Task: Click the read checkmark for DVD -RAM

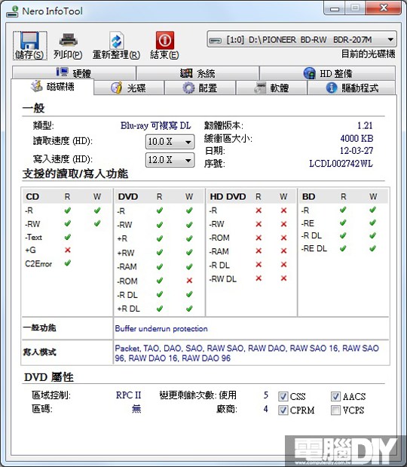Action: (160, 266)
